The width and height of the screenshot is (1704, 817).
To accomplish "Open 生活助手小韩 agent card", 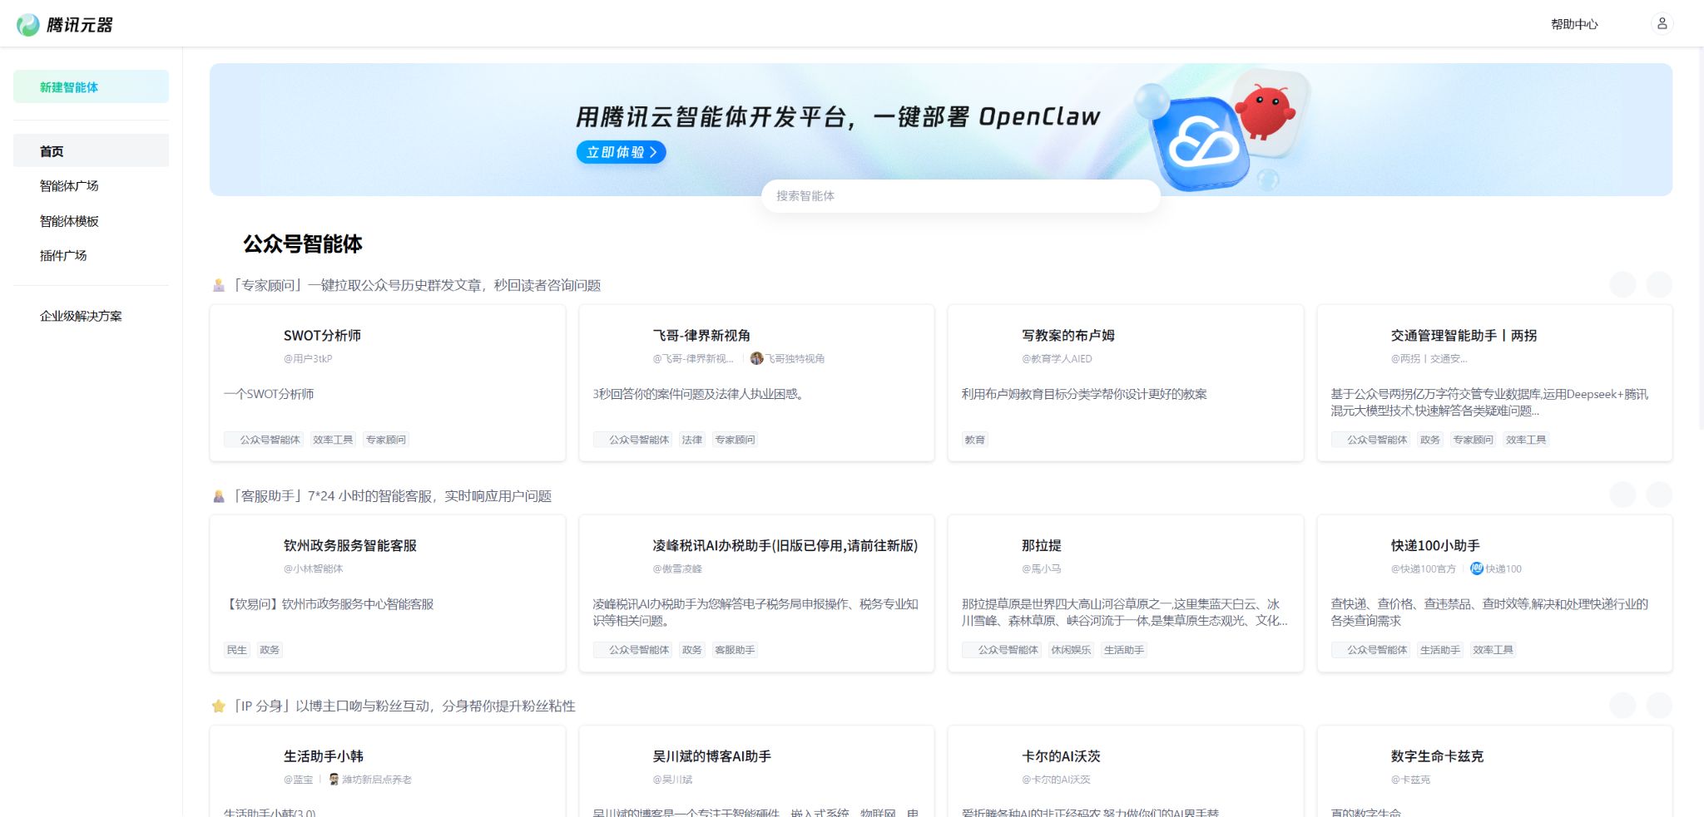I will click(388, 771).
